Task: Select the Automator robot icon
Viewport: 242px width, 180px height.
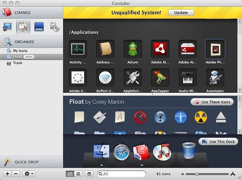Action: pyautogui.click(x=215, y=78)
